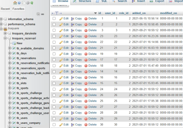Click the tnsquare database icon

coord(5,29)
